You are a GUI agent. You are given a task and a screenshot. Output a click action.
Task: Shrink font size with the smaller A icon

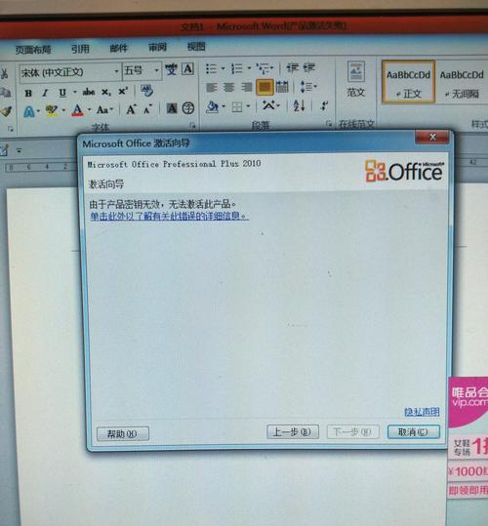point(147,109)
